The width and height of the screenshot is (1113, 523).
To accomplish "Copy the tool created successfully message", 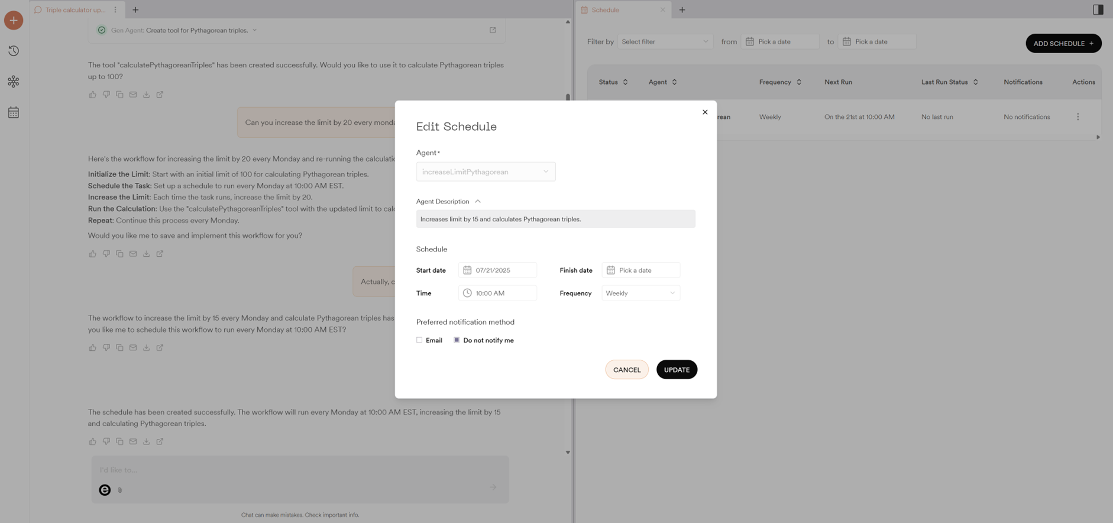I will click(x=119, y=95).
